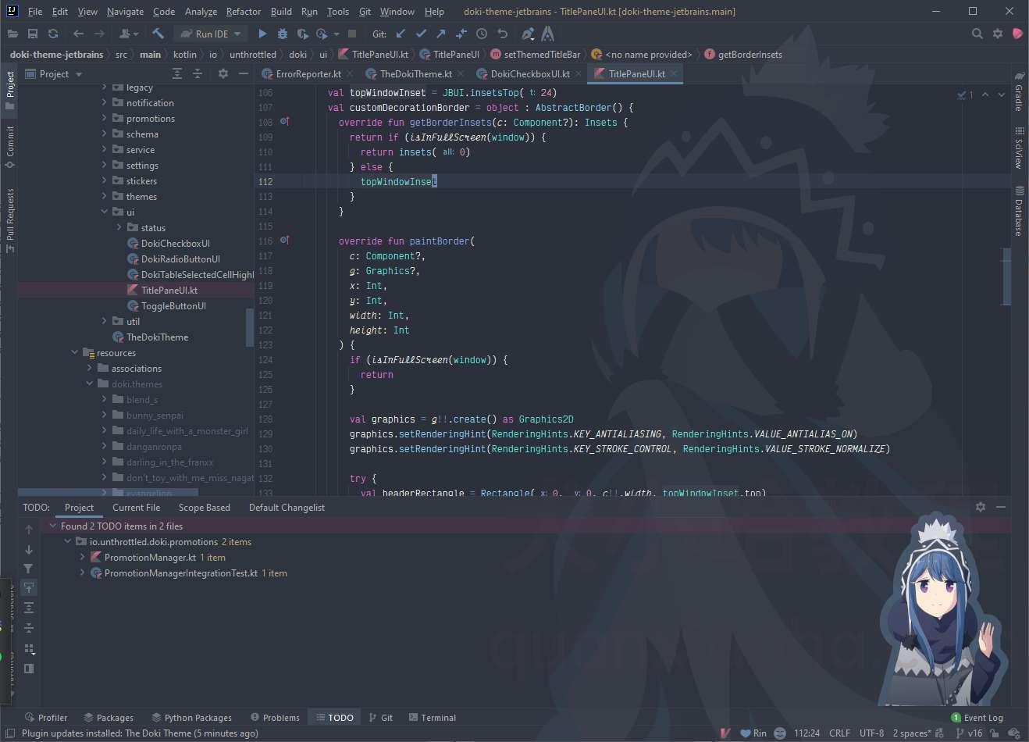Viewport: 1029px width, 742px height.
Task: Click Expand All icon in Project panel header
Action: [177, 73]
